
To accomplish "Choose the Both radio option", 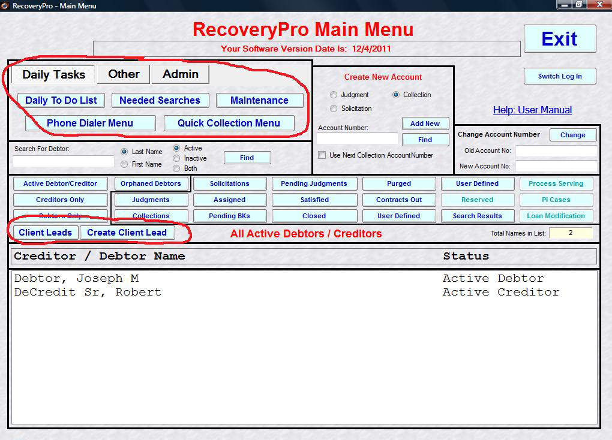I will click(x=176, y=168).
